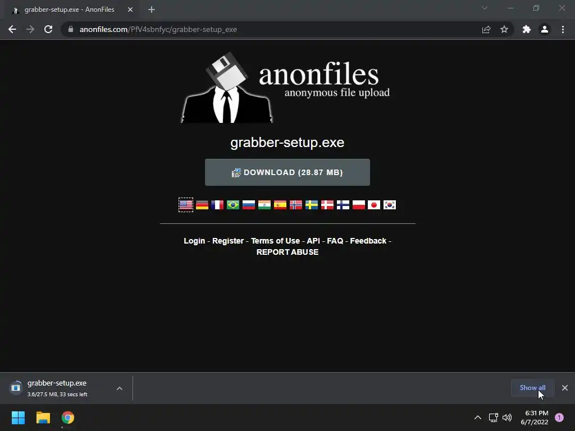Screen dimensions: 575x431
Task: Open the Extensions puzzle icon
Action: (x=527, y=29)
